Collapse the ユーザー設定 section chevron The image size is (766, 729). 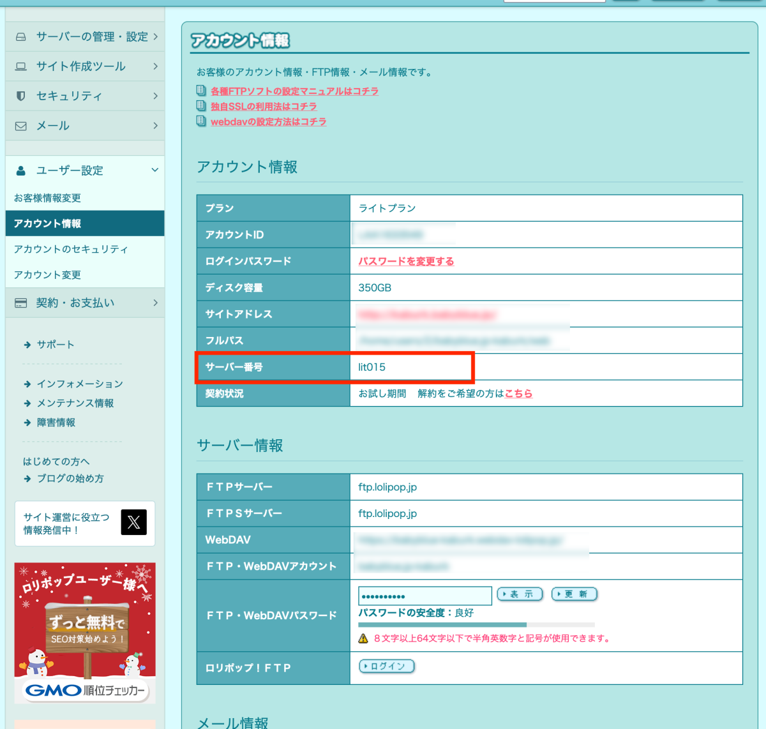[x=154, y=170]
